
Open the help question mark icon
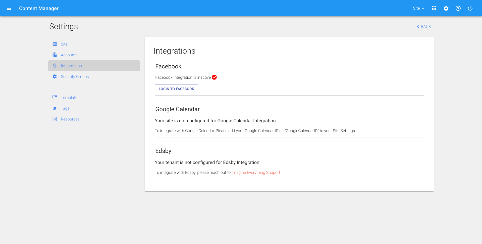[x=458, y=8]
